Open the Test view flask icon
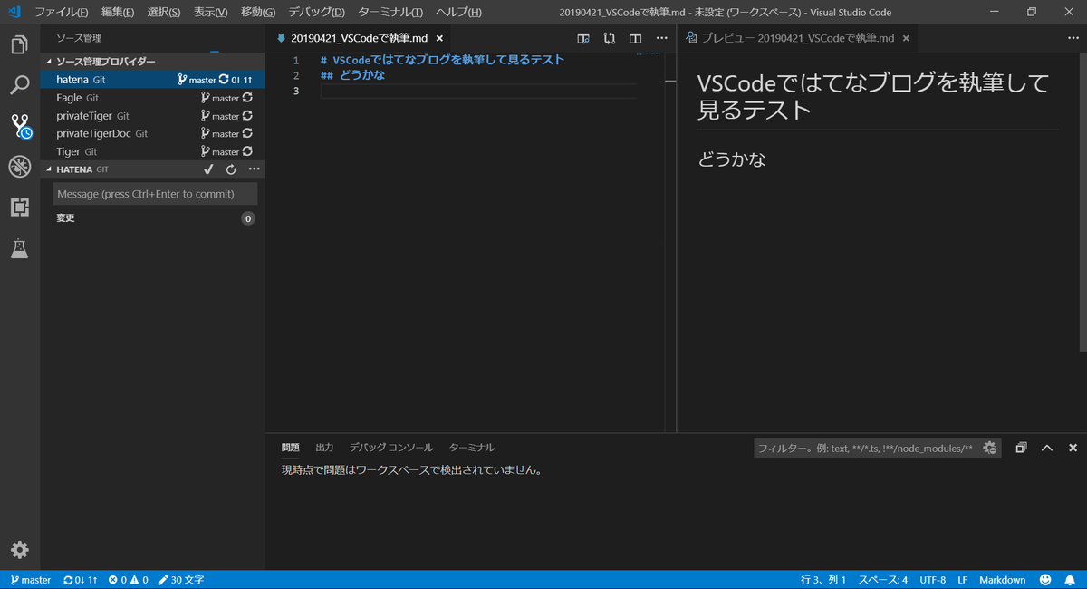The width and height of the screenshot is (1087, 589). (19, 246)
